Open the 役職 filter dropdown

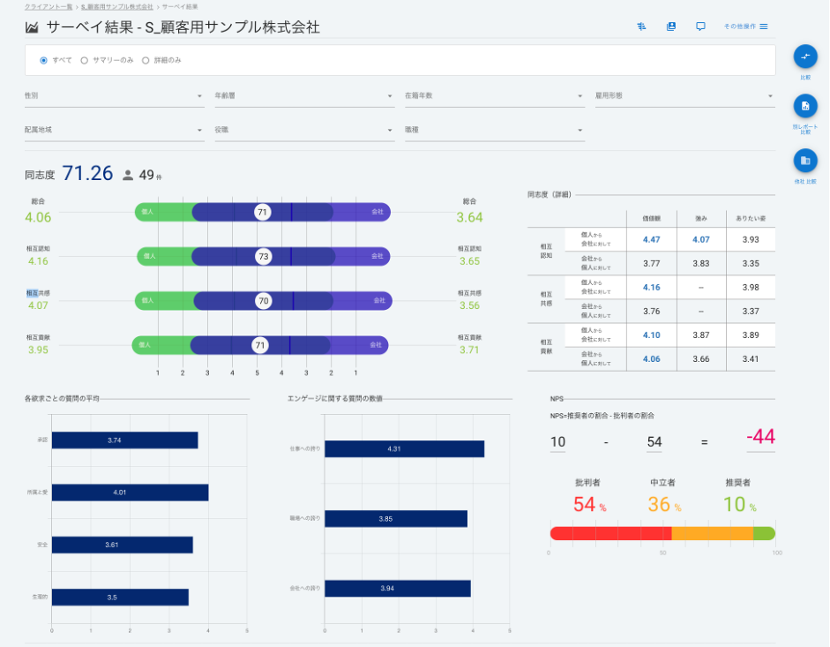pos(304,131)
